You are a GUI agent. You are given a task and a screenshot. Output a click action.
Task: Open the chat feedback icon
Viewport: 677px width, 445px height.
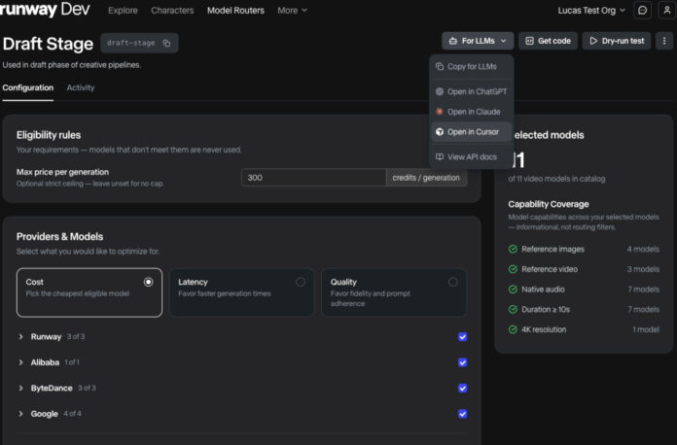tap(642, 10)
